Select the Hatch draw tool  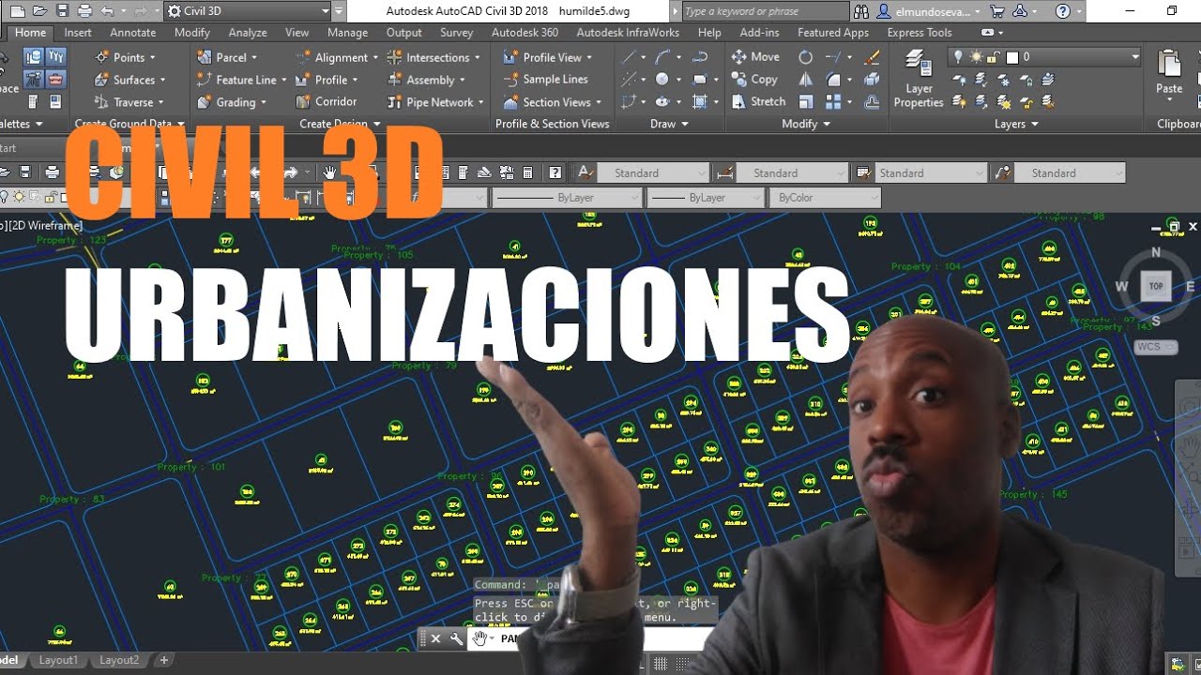[700, 102]
